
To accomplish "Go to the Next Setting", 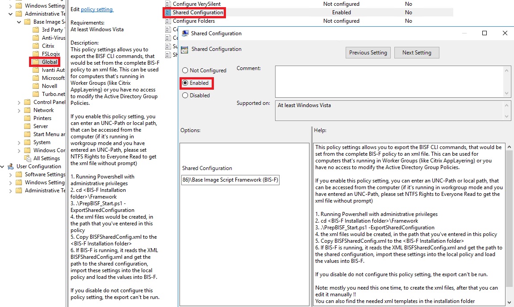I will [x=417, y=52].
